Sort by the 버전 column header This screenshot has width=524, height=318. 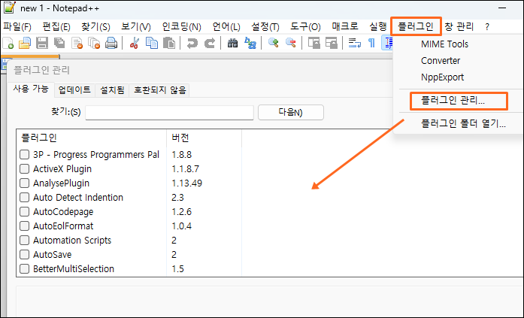pyautogui.click(x=204, y=138)
